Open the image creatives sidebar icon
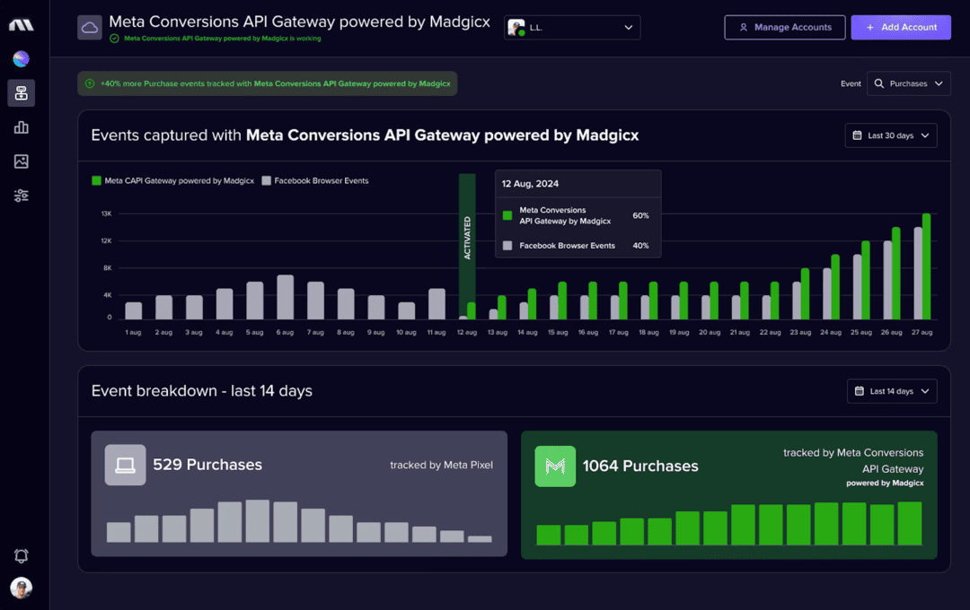Screen dimensions: 970x610 pyautogui.click(x=21, y=161)
